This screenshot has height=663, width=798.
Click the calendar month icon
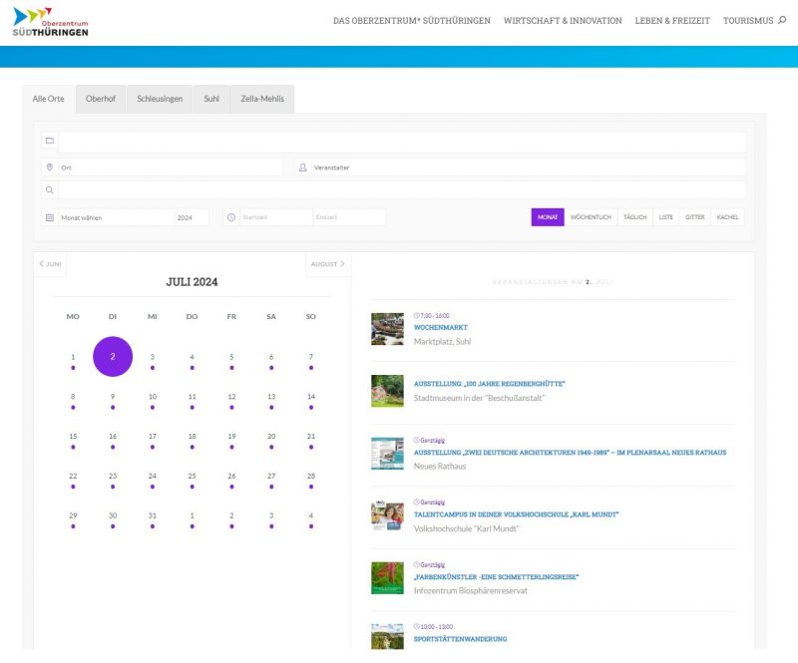49,217
